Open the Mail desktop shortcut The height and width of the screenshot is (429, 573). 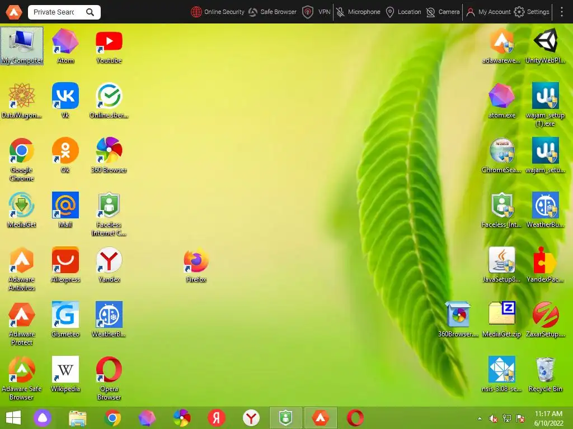[x=65, y=210]
